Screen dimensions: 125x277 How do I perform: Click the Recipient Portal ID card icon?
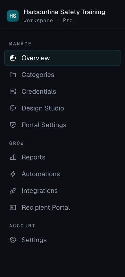coord(13,207)
